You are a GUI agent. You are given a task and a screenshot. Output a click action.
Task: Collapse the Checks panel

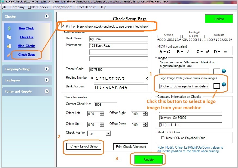pyautogui.click(x=47, y=16)
